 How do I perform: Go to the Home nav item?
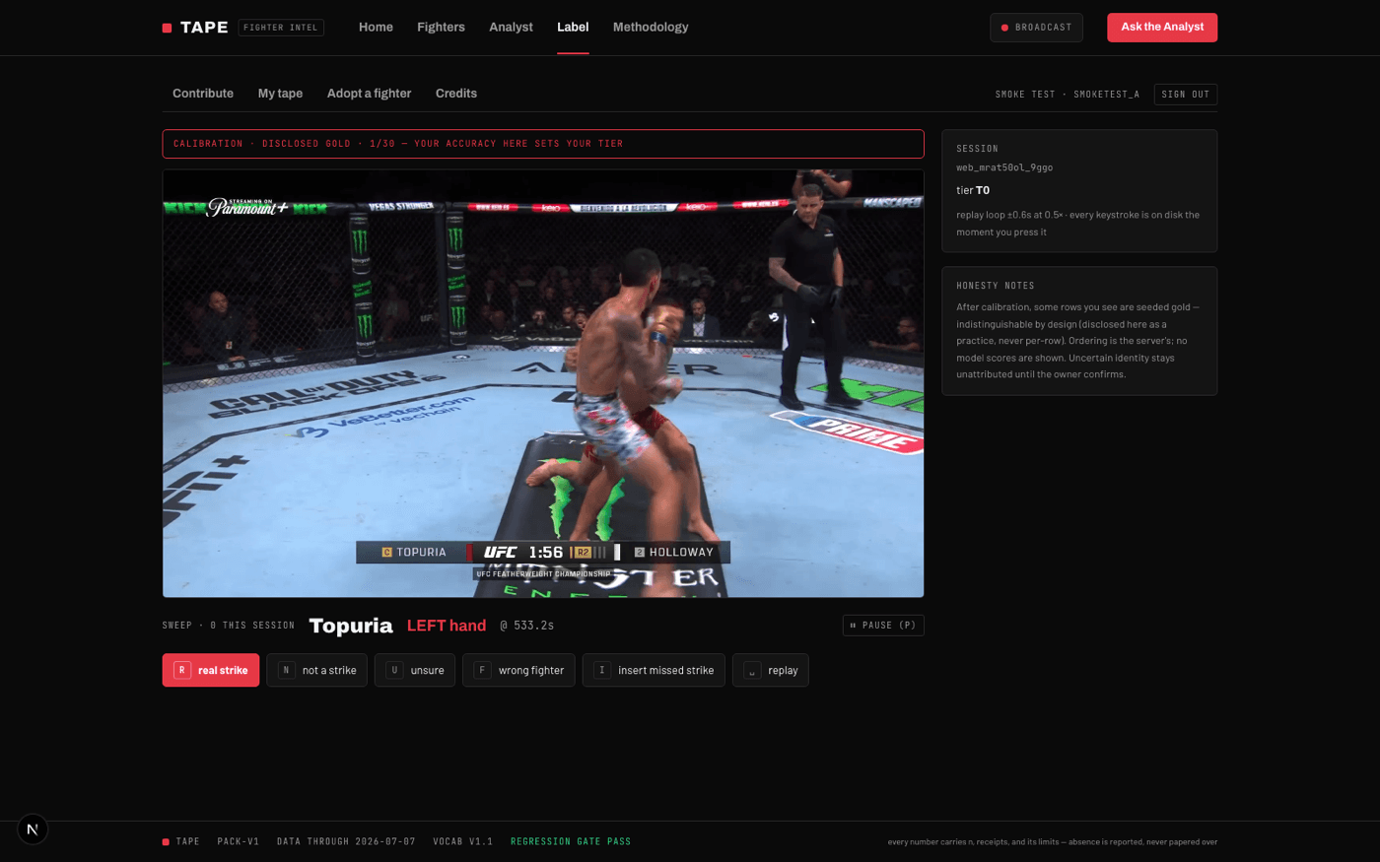click(376, 28)
